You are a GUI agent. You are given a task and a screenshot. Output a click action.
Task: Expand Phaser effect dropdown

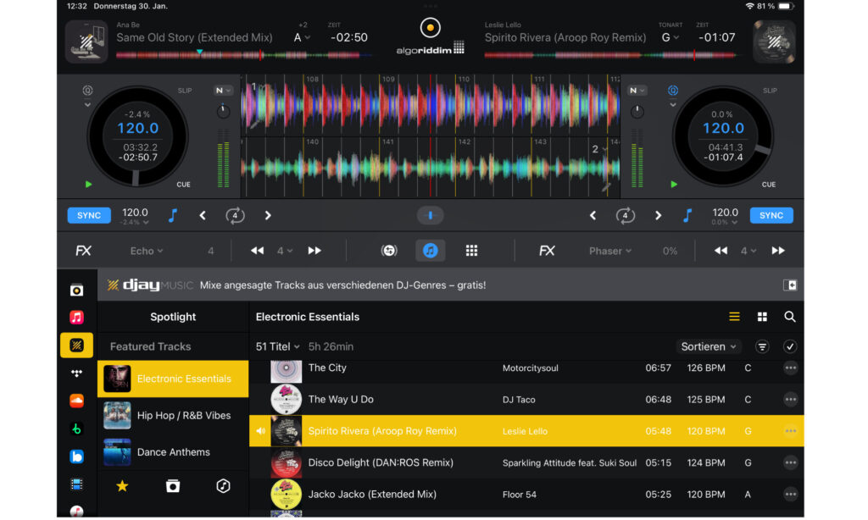click(x=610, y=252)
